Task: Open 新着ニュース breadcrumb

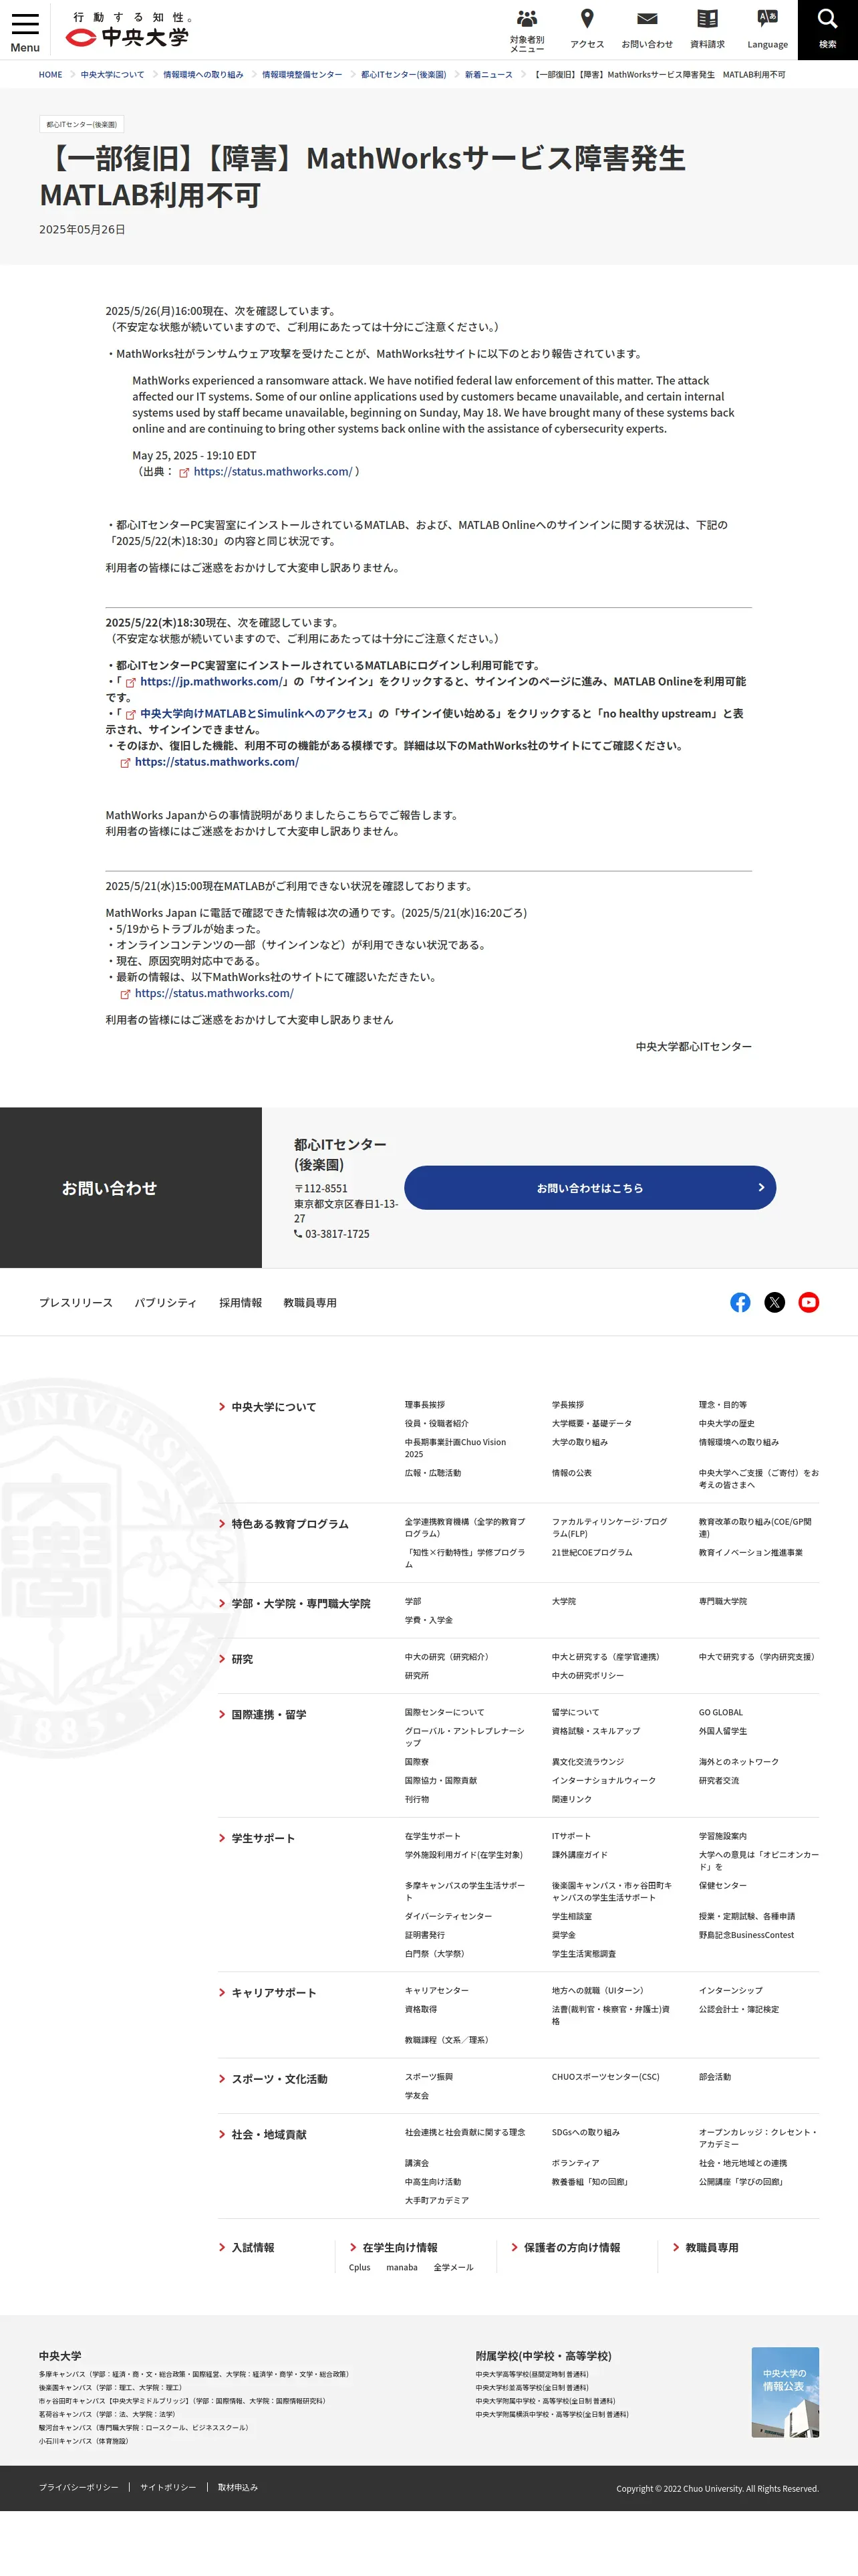Action: point(488,75)
